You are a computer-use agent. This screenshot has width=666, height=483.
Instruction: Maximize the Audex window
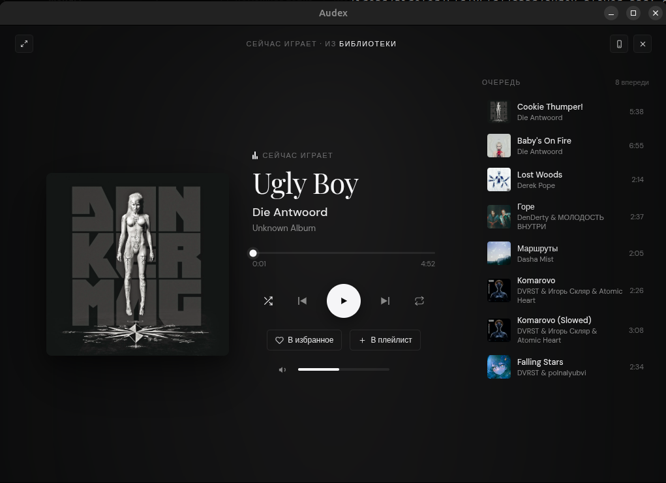pyautogui.click(x=633, y=13)
